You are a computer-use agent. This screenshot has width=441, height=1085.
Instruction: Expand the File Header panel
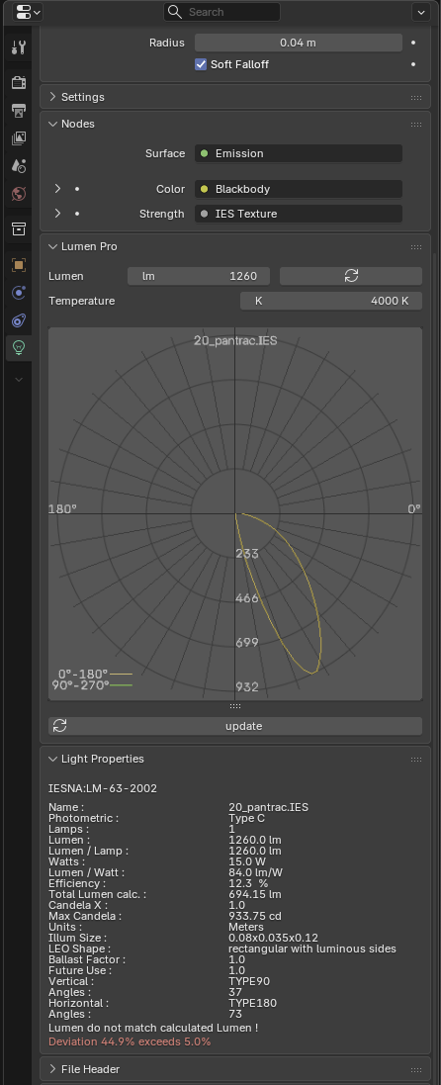52,1069
